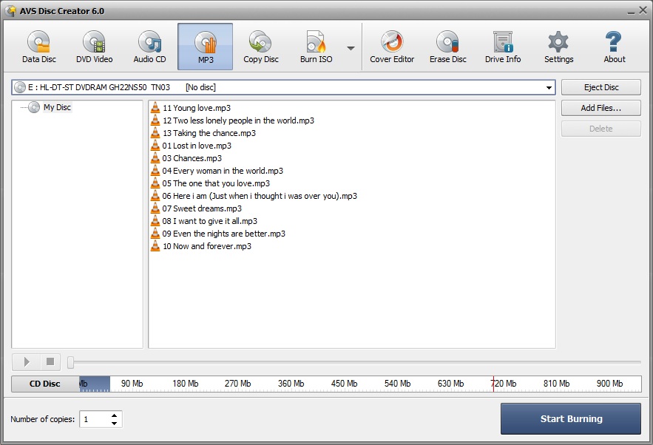
Task: Launch the Cover Editor
Action: 392,46
